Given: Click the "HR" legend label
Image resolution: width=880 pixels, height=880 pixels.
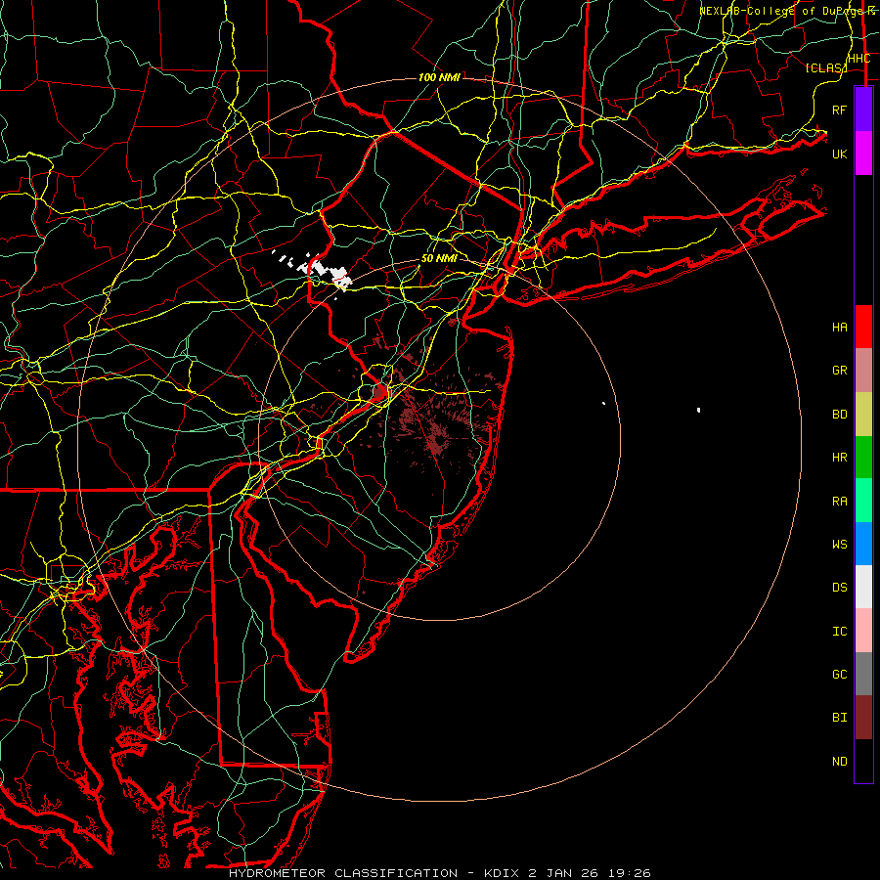Looking at the screenshot, I should click(x=839, y=458).
